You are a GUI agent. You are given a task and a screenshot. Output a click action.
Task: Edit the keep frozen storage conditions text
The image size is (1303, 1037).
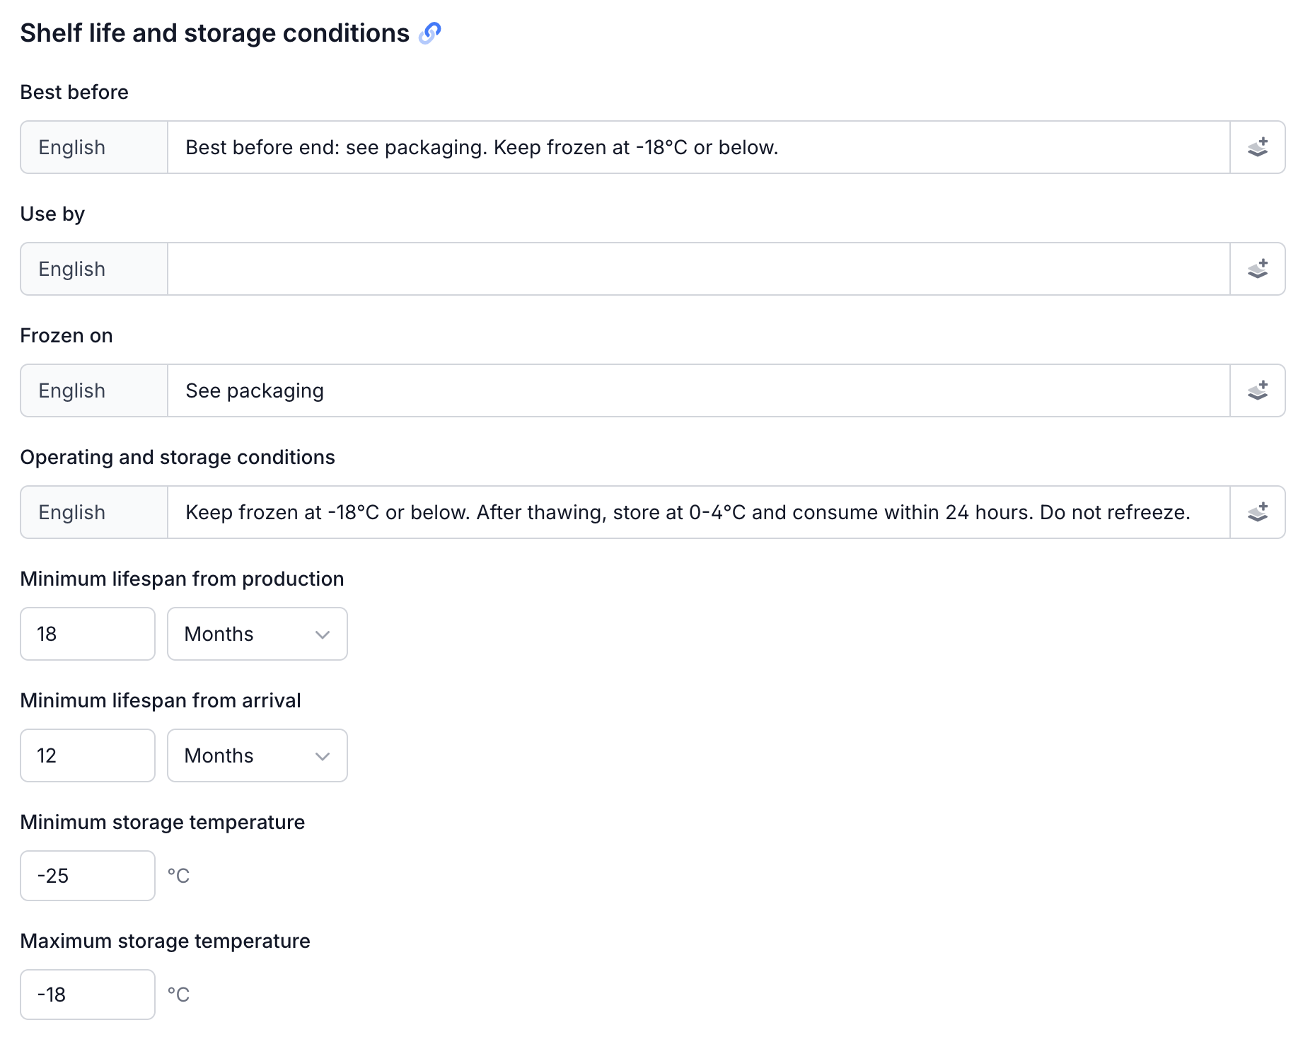637,511
